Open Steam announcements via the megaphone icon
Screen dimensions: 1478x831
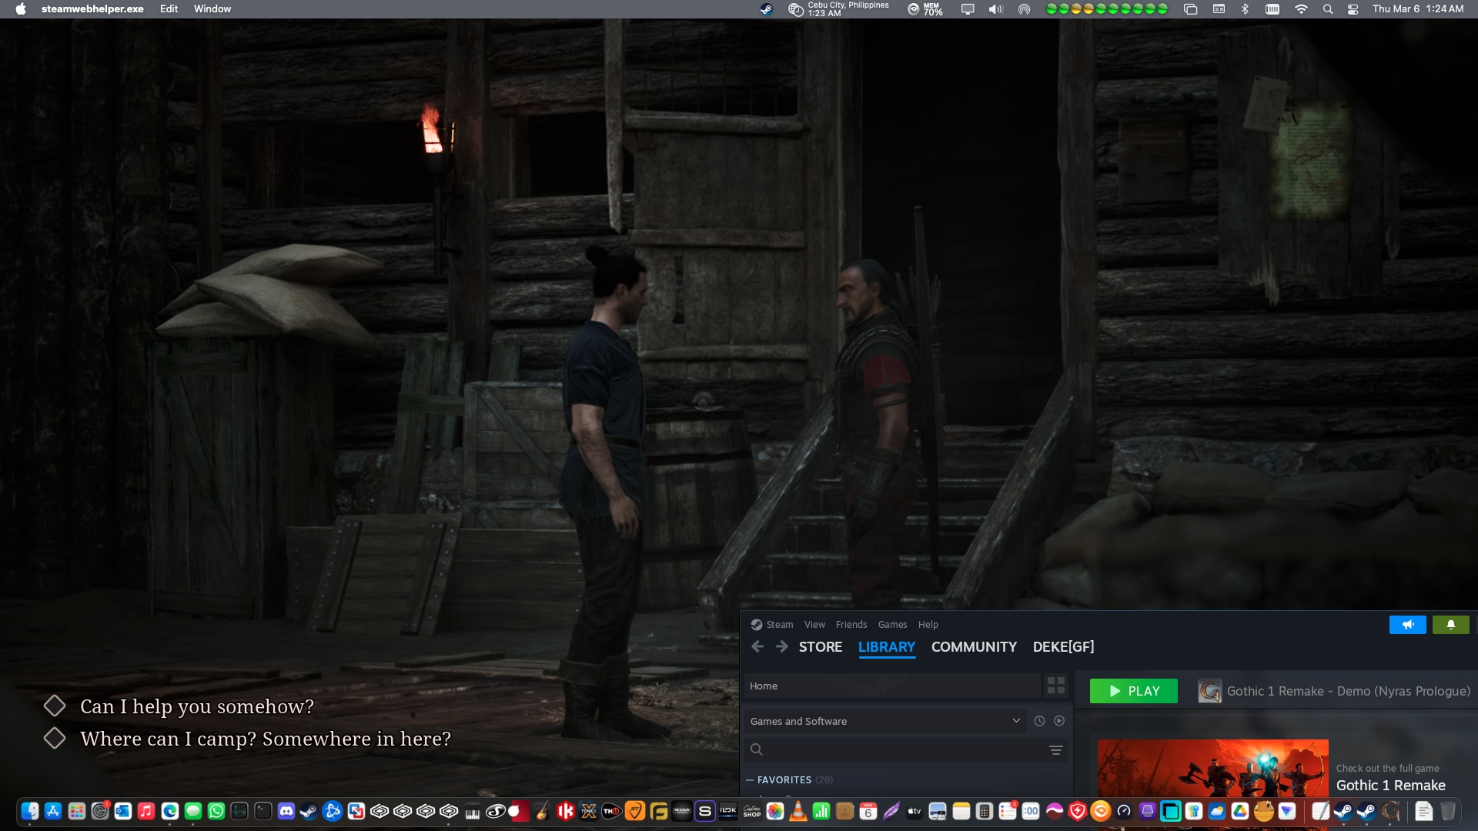pyautogui.click(x=1408, y=624)
